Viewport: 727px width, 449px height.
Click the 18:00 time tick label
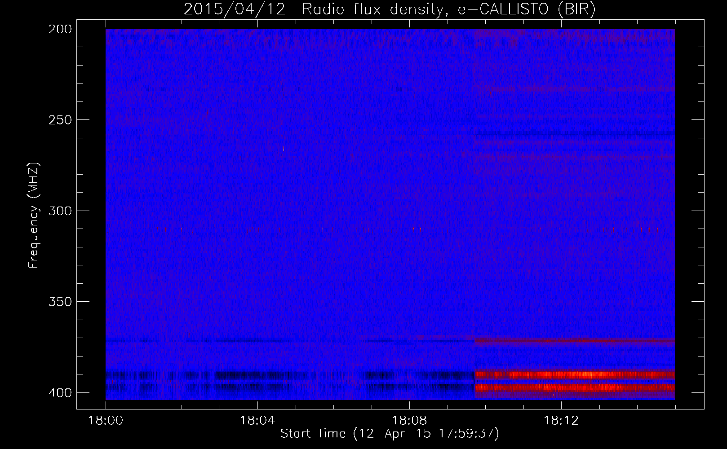click(106, 421)
